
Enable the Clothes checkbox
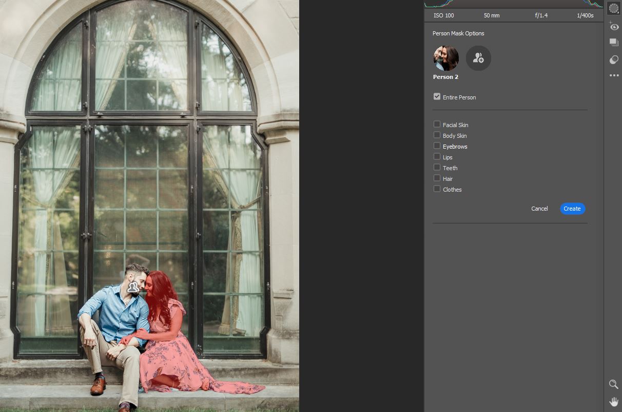[x=437, y=189]
